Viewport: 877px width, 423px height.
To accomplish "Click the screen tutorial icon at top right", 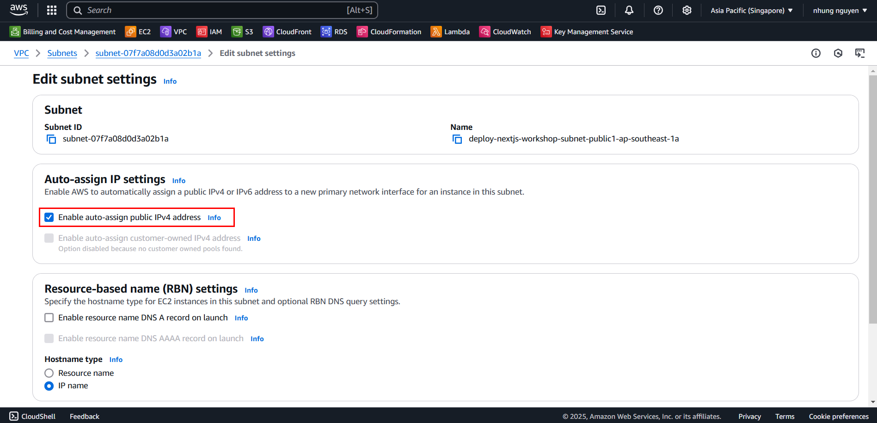I will coord(860,53).
